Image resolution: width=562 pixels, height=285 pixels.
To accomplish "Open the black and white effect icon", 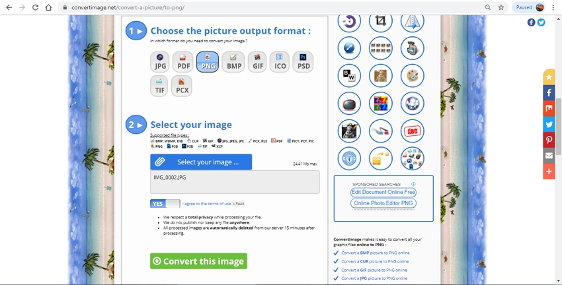I will pyautogui.click(x=349, y=76).
